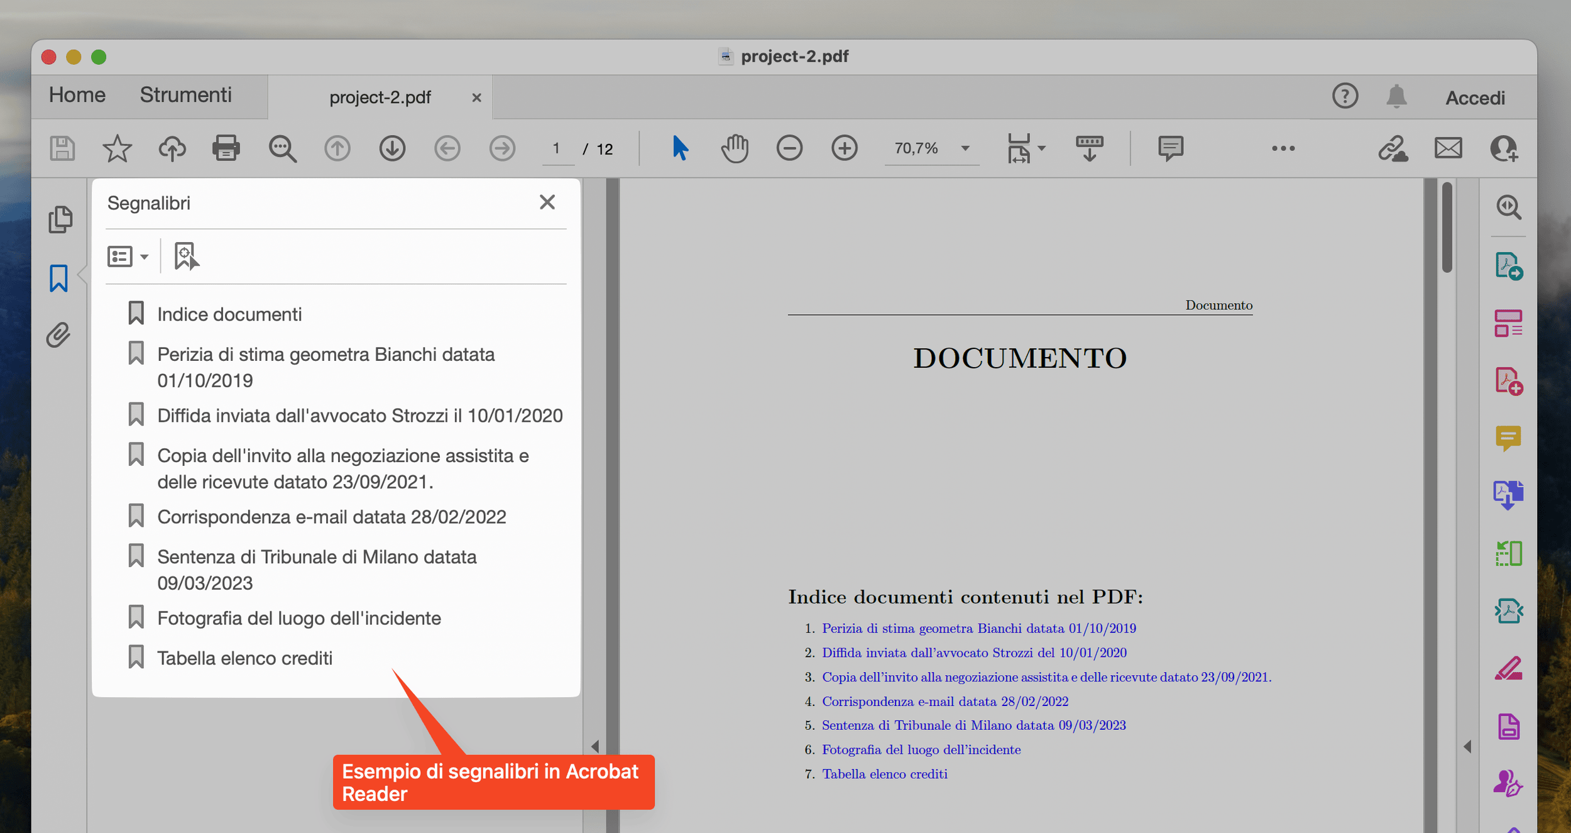
Task: Choose the Hand pan tool
Action: 735,148
